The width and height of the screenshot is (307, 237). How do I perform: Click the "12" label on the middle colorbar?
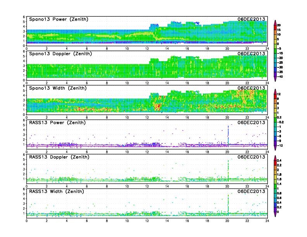(x=279, y=94)
